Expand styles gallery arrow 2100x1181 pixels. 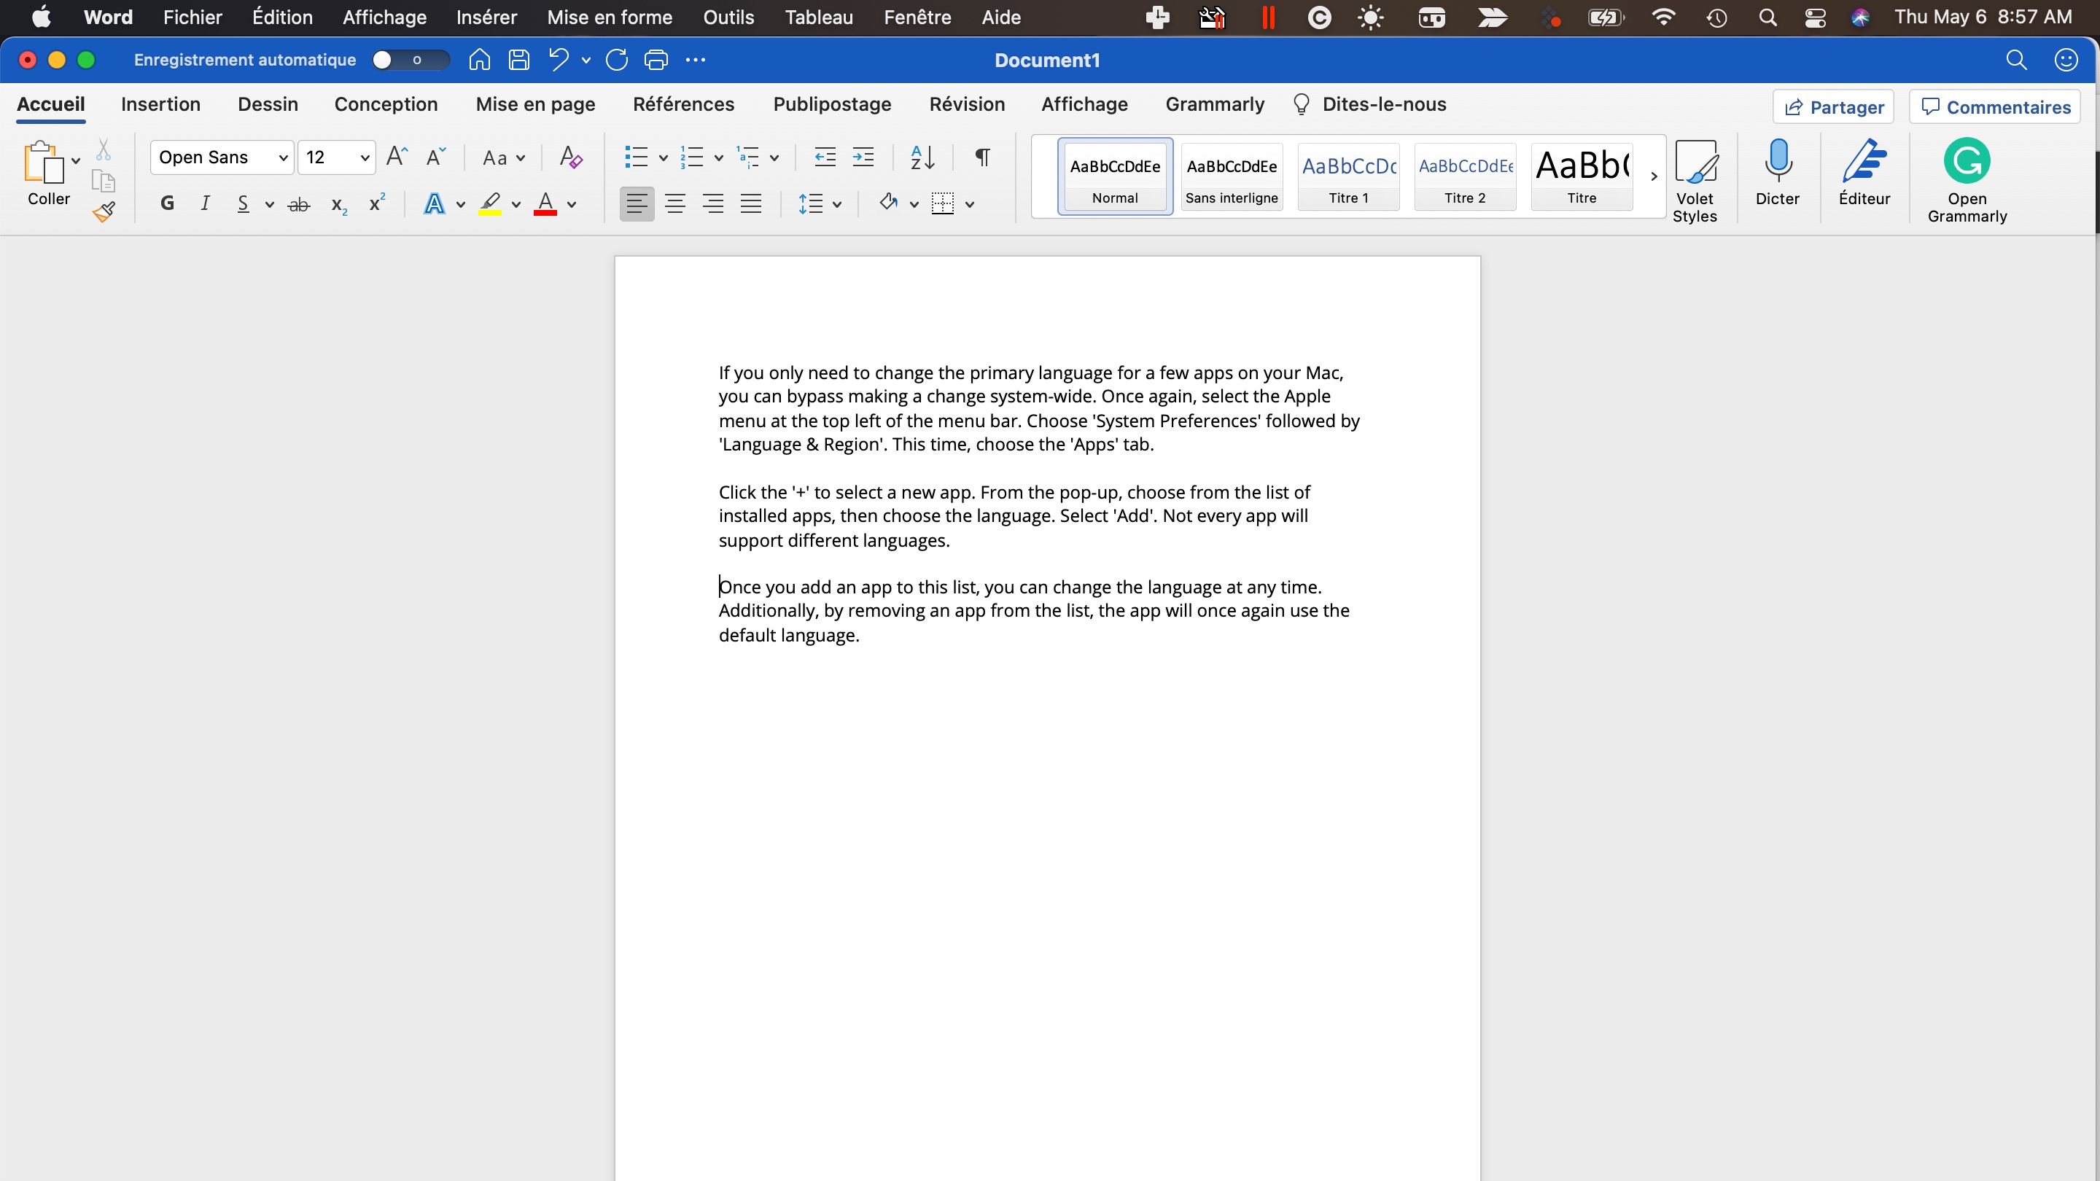tap(1653, 176)
